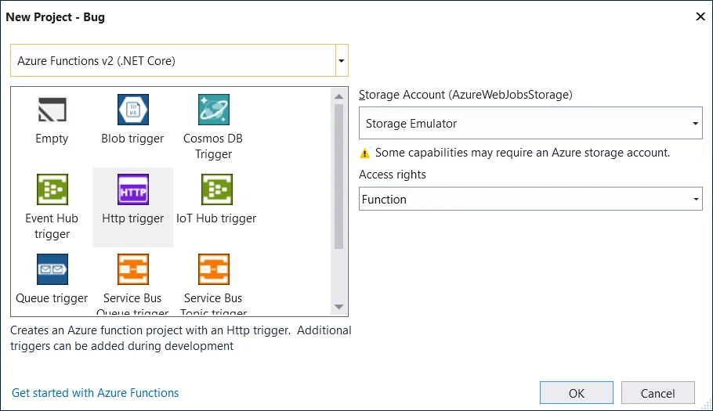Click OK to create the project
The width and height of the screenshot is (713, 411).
tap(577, 393)
